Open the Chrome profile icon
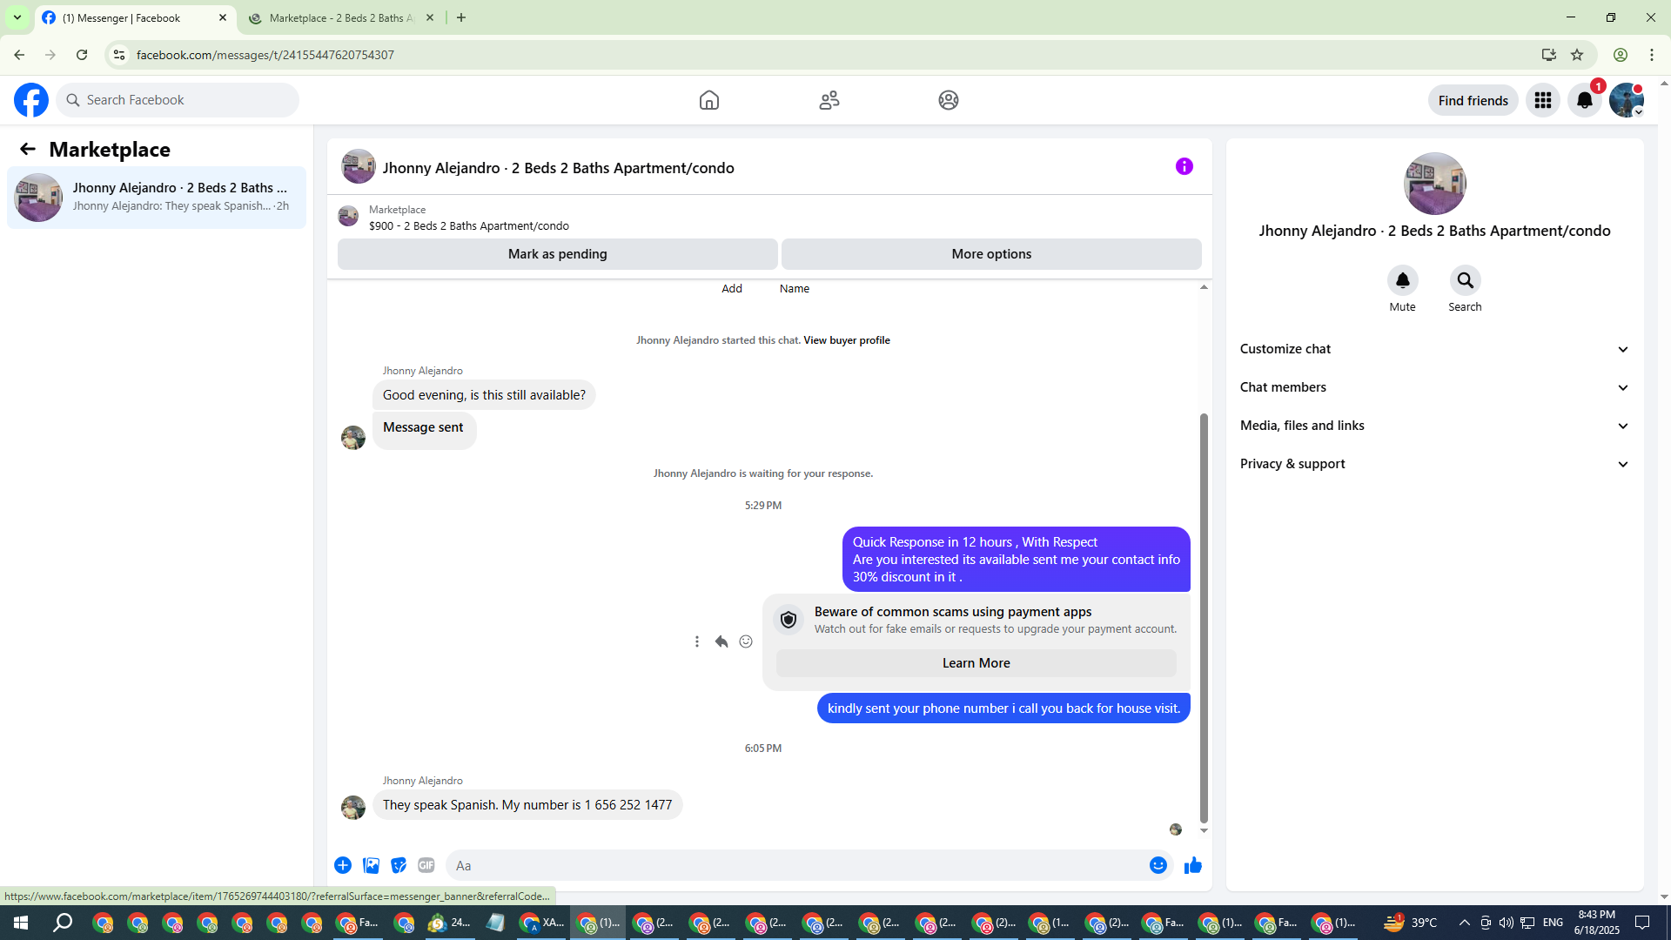The height and width of the screenshot is (940, 1671). click(x=1621, y=55)
